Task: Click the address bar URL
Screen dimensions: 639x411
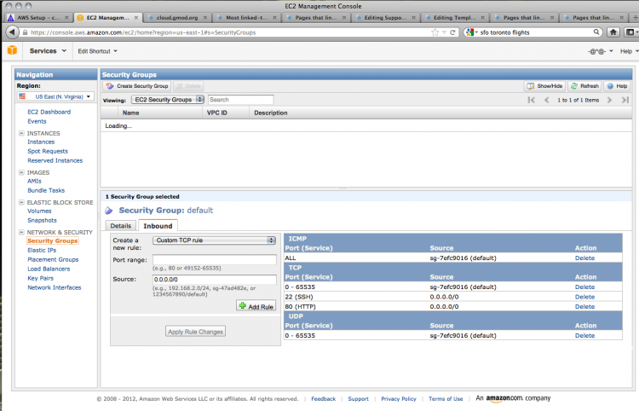Action: pos(143,32)
